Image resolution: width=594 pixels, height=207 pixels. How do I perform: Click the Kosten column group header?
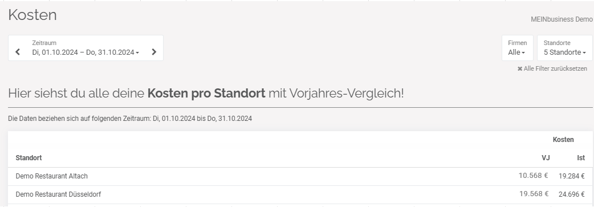point(563,140)
